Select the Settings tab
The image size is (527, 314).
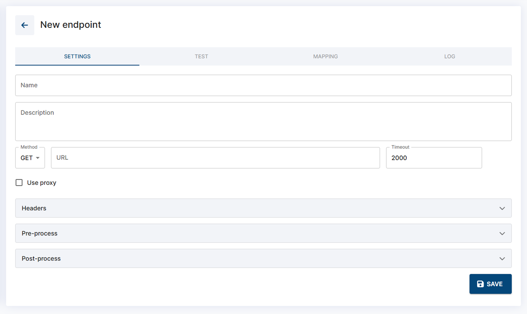click(x=77, y=56)
